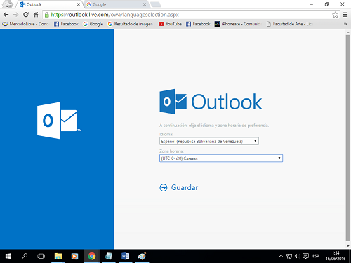Open the taskbar clock and date
Screen dimensions: 351x263
coord(336,256)
